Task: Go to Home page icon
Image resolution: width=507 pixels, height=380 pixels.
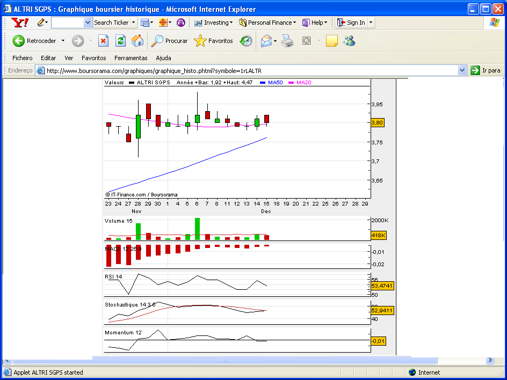Action: 137,41
